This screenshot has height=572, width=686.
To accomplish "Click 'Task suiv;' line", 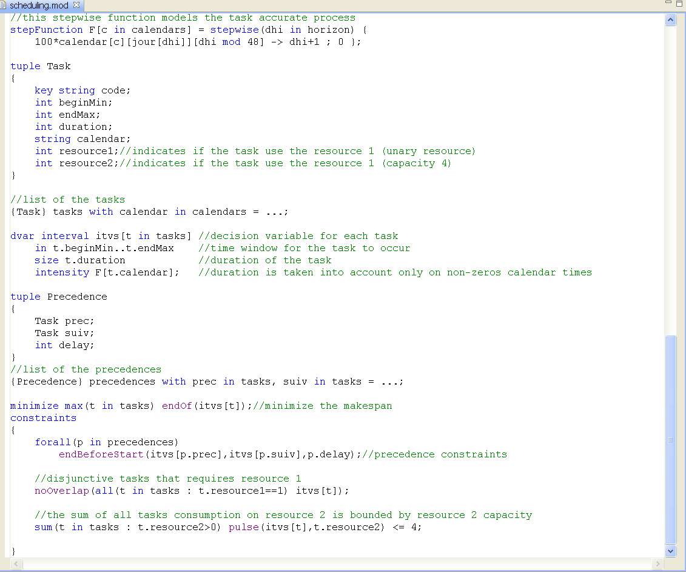I will (64, 333).
